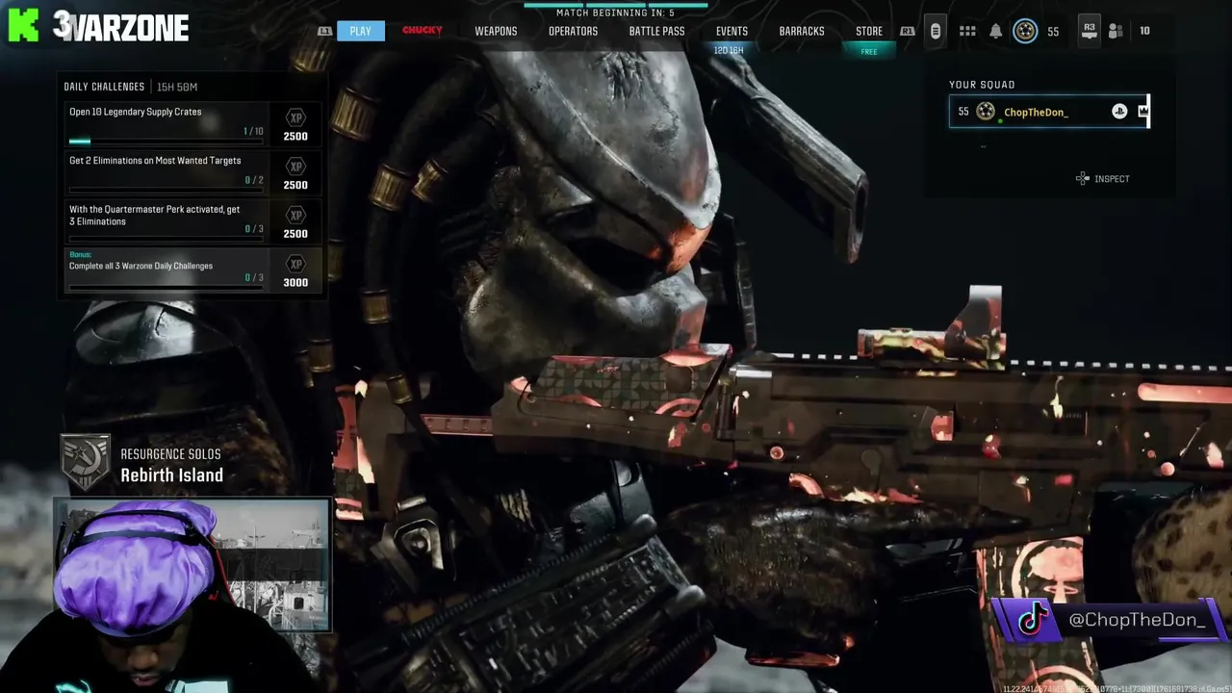The image size is (1232, 693).
Task: Click XP icon for Most Wanted Targets challenge
Action: pyautogui.click(x=295, y=167)
